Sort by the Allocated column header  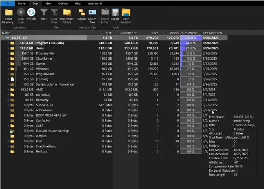(126, 33)
